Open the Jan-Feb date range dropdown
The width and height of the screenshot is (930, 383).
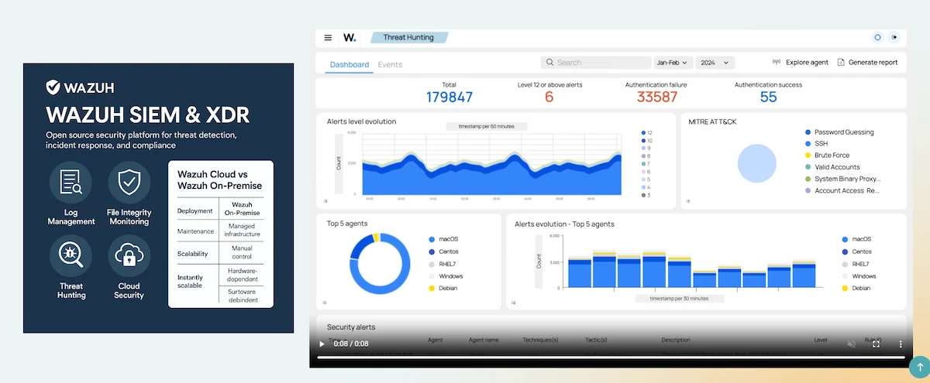pyautogui.click(x=673, y=63)
